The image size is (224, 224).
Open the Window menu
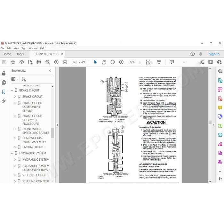pyautogui.click(x=33, y=48)
